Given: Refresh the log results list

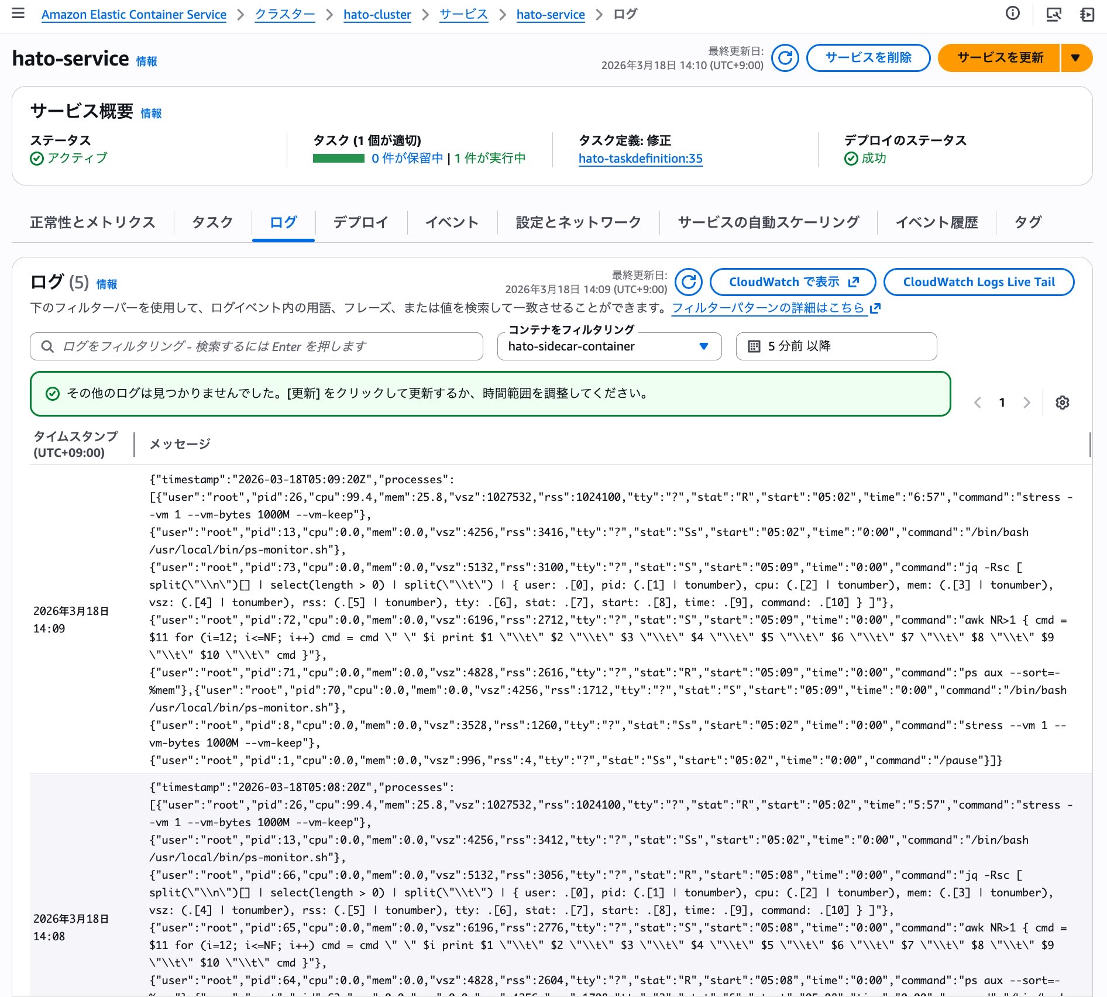Looking at the screenshot, I should (x=689, y=281).
